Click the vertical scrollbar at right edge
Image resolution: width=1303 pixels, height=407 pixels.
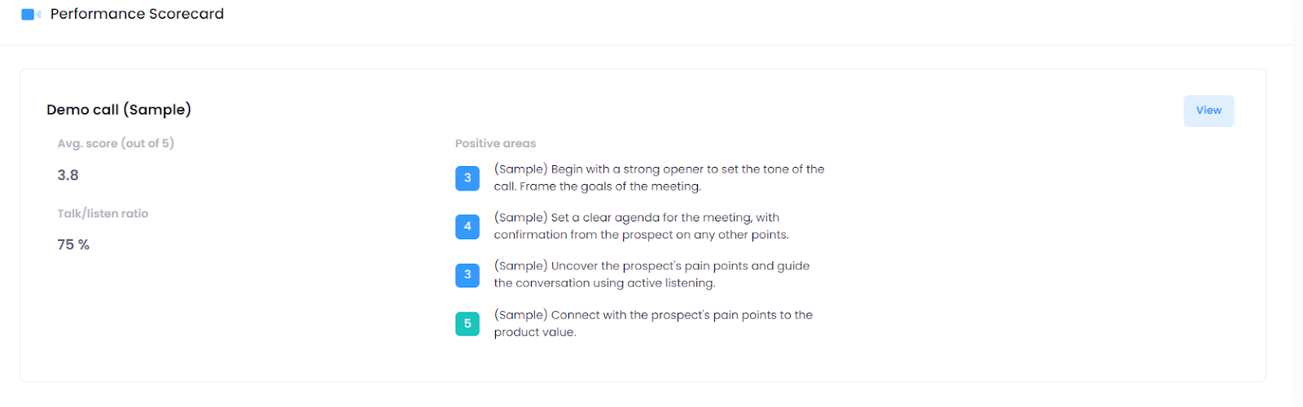1297,203
